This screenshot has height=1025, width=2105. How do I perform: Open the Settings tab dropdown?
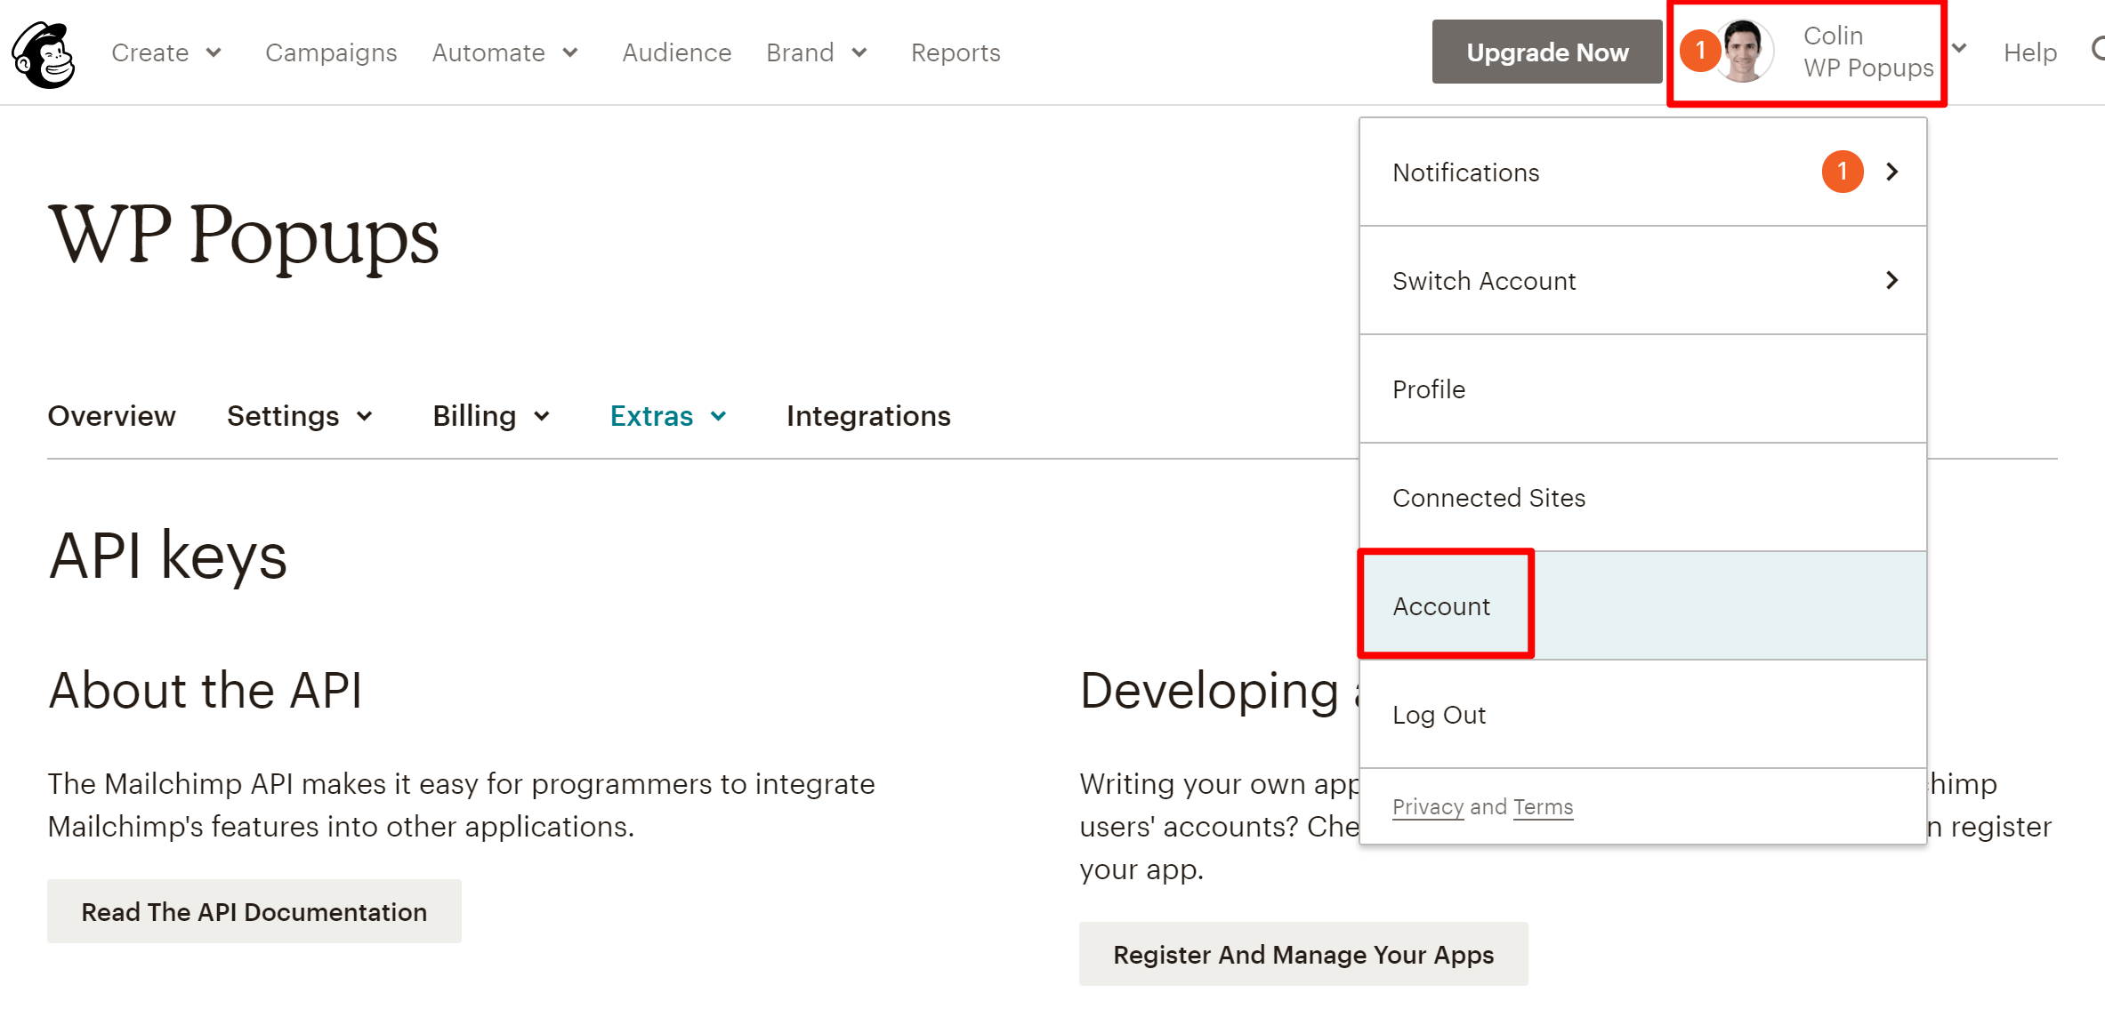click(x=300, y=416)
